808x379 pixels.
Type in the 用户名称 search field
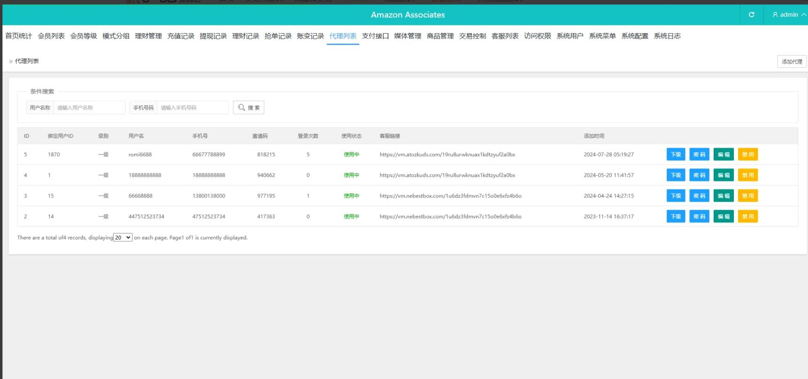[x=89, y=108]
